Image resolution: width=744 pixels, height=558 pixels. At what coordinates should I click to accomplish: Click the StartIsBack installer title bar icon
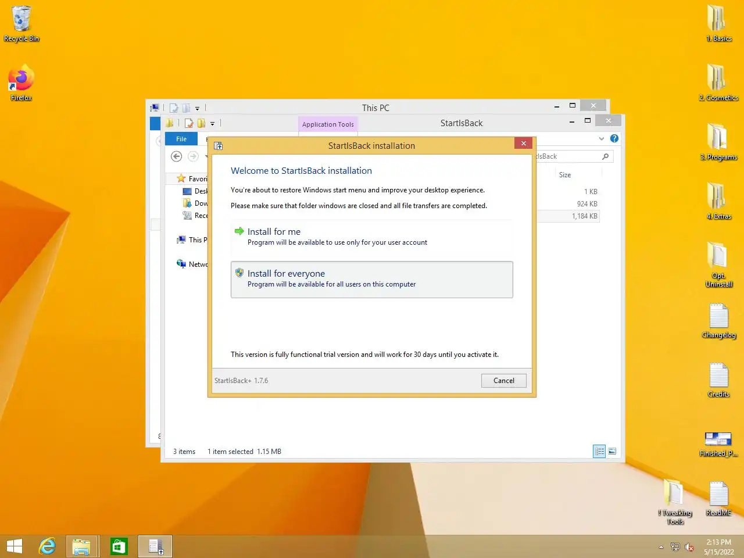click(219, 146)
